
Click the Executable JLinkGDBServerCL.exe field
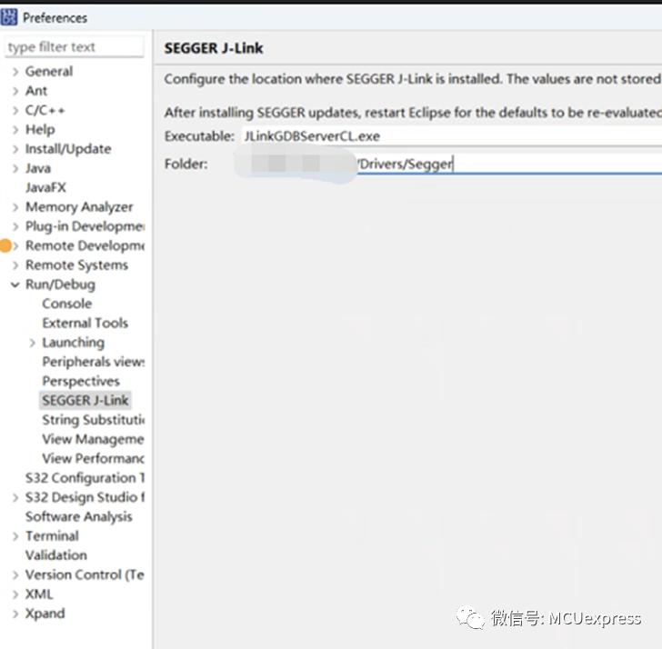452,136
